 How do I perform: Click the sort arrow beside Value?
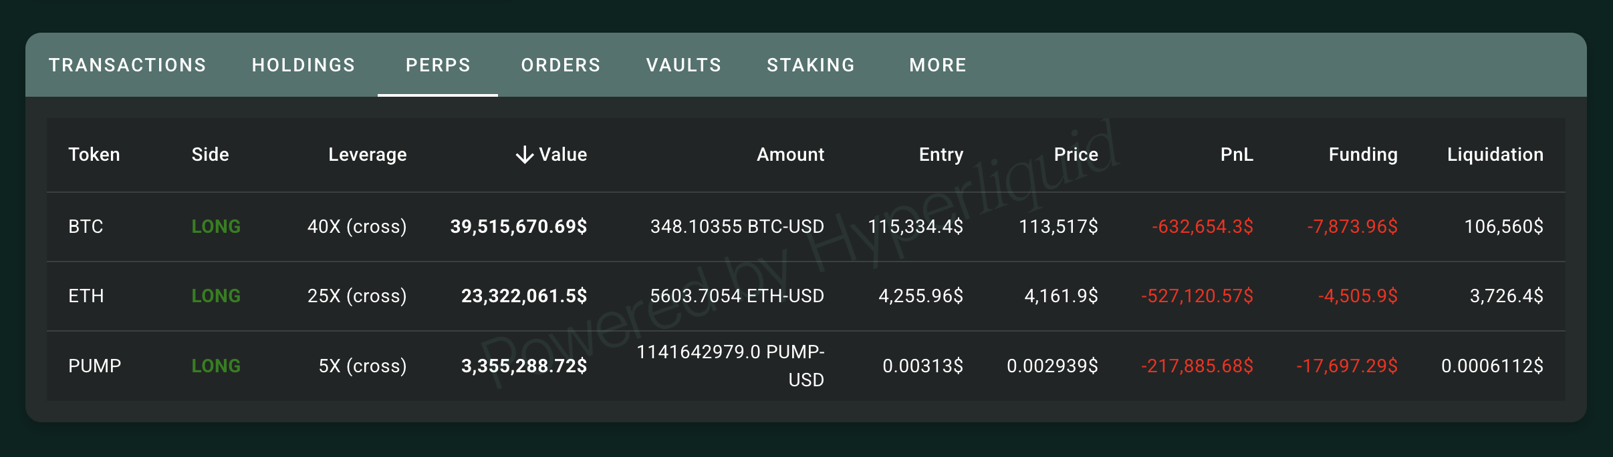pyautogui.click(x=525, y=155)
